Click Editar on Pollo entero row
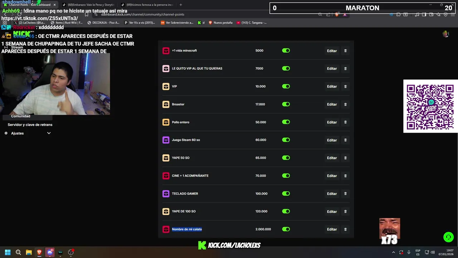 click(x=332, y=122)
